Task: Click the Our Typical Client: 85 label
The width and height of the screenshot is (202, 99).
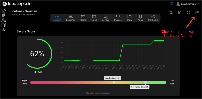Action: click(140, 87)
